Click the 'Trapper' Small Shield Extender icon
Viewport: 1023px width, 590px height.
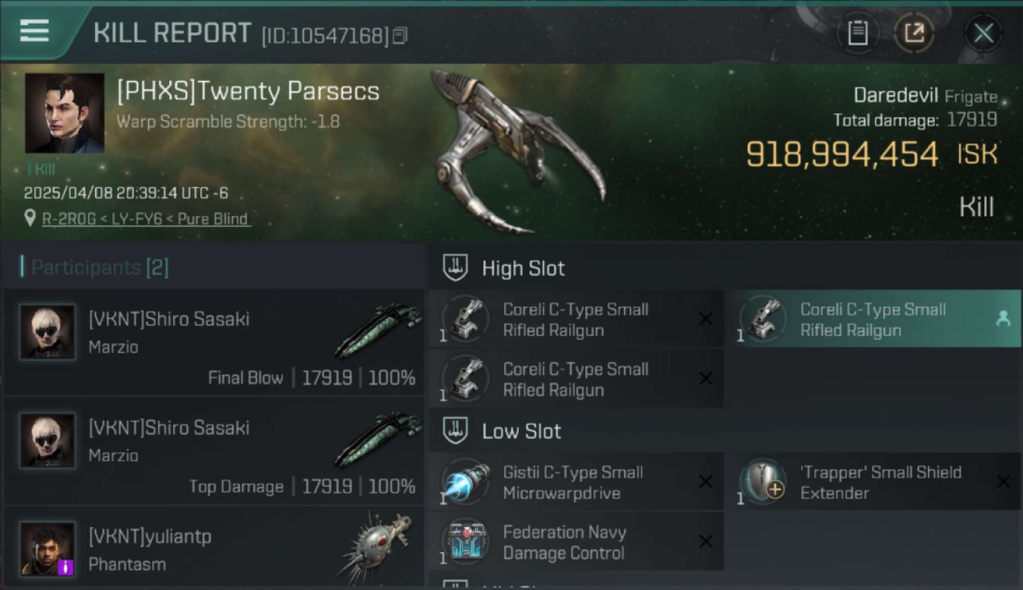pyautogui.click(x=763, y=482)
